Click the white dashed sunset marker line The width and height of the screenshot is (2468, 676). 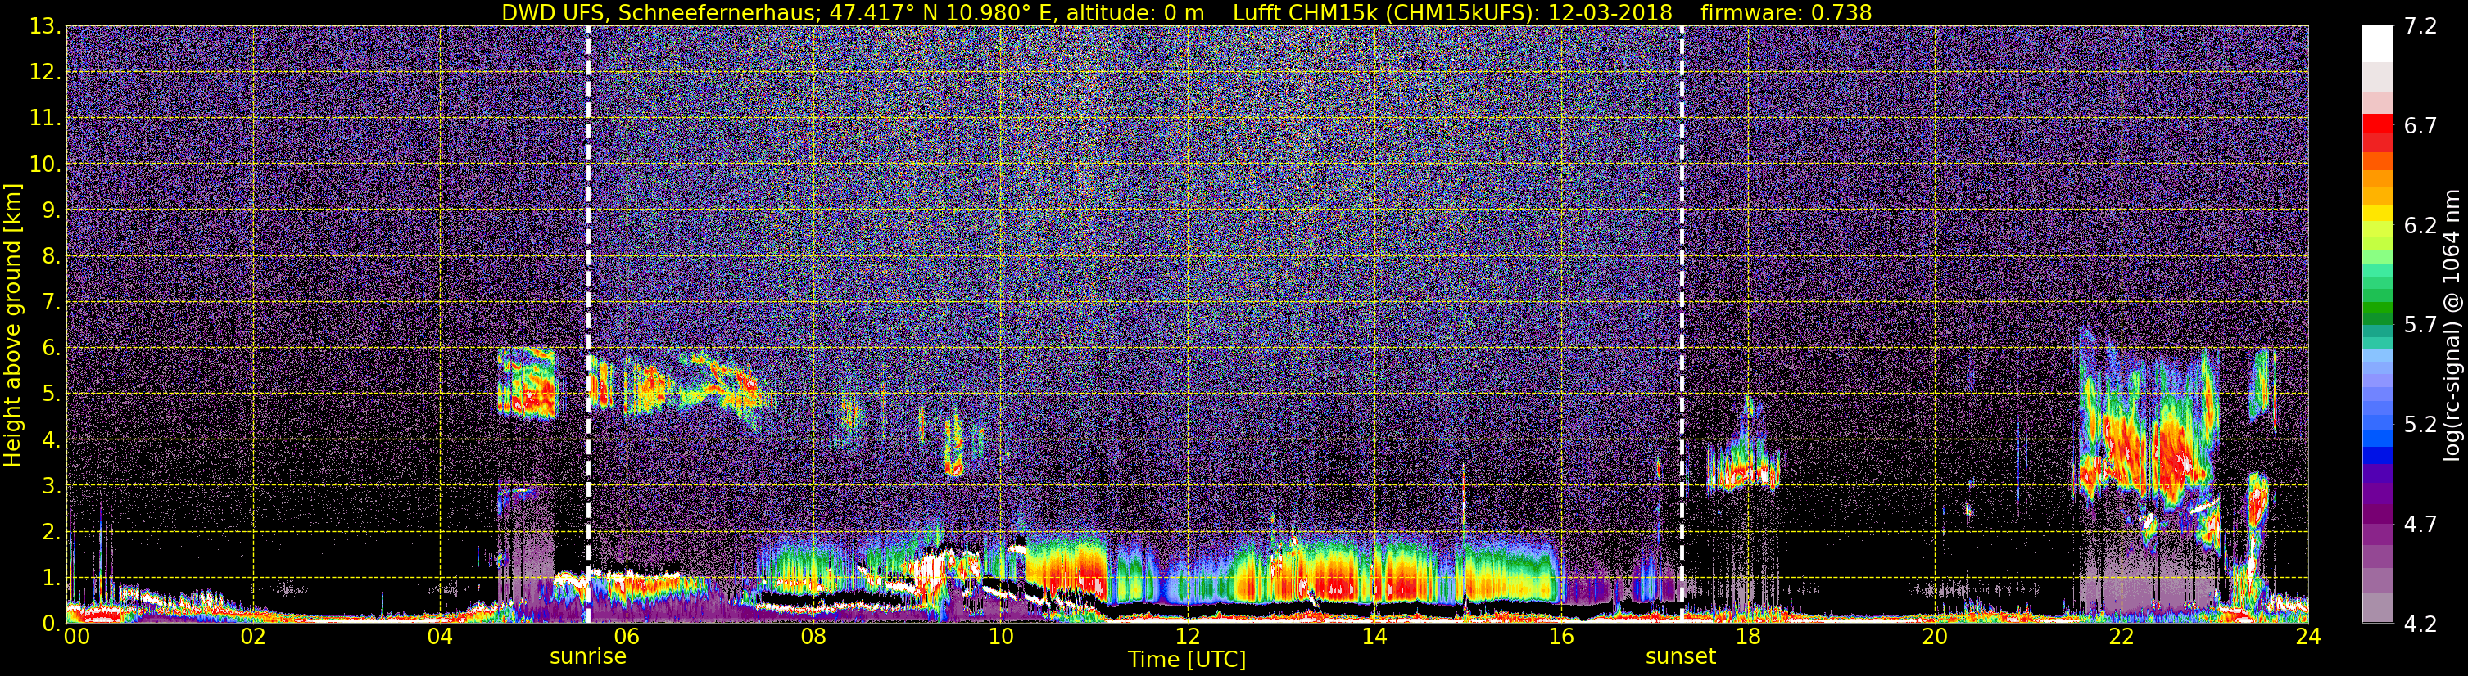1682,325
